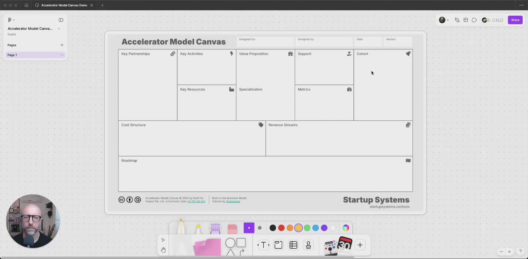
Task: Choose red marker color
Action: [x=281, y=228]
